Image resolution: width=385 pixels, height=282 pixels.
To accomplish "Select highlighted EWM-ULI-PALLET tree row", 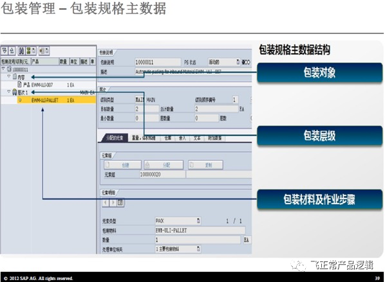I will 57,100.
